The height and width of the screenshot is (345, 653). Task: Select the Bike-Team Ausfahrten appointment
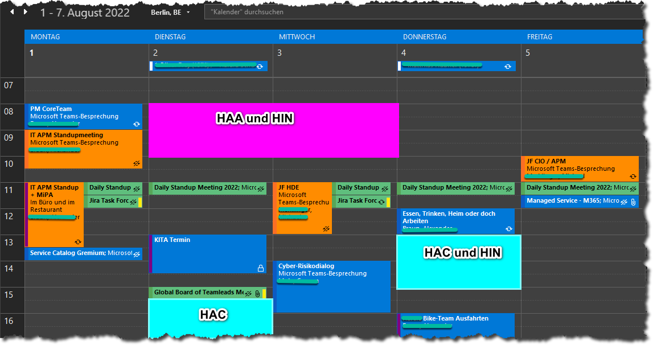tap(456, 326)
